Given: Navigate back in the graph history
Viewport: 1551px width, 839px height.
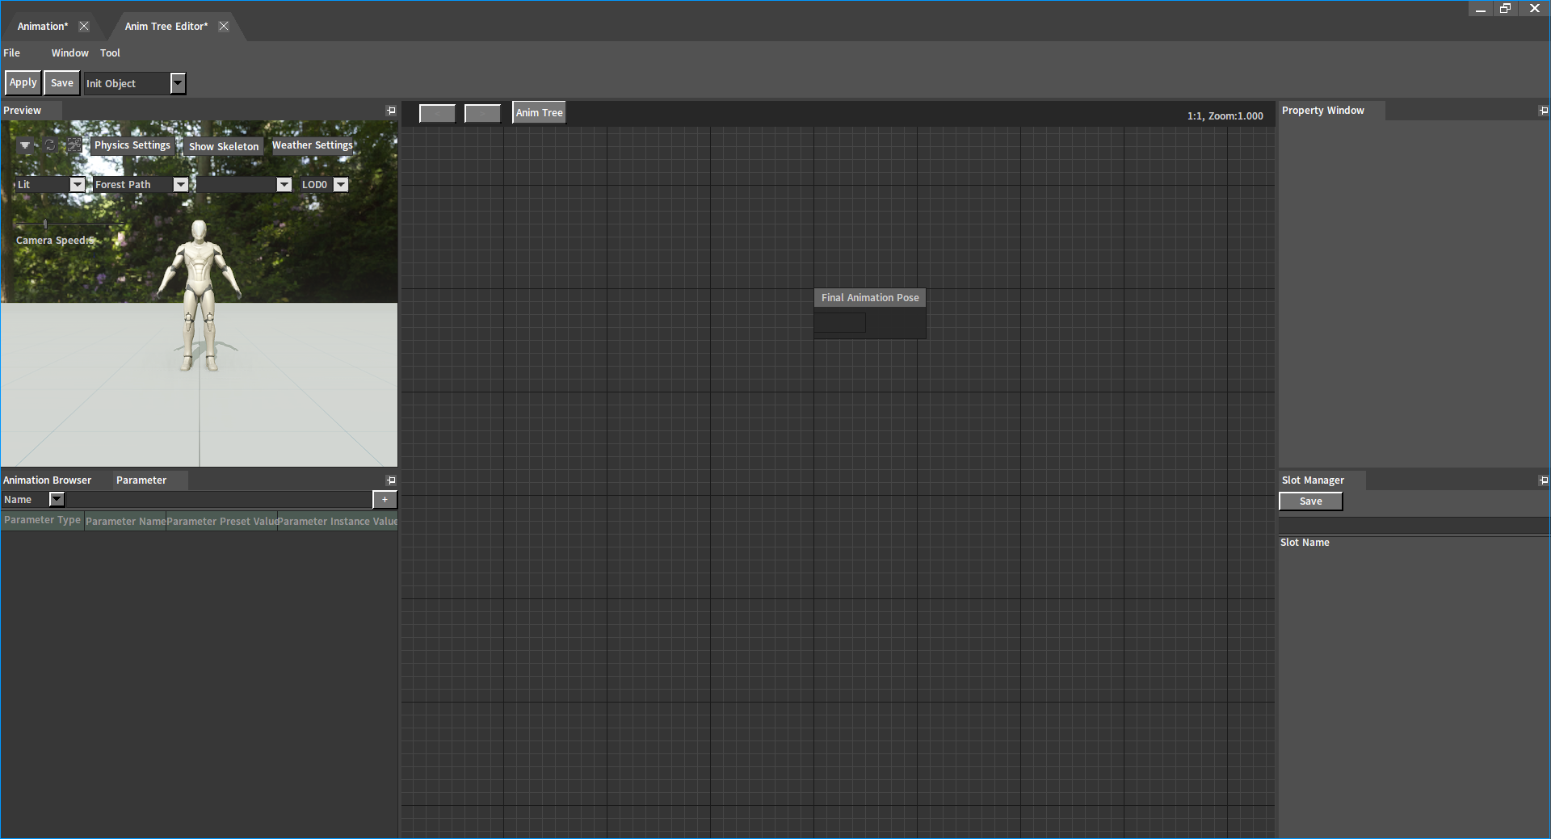Looking at the screenshot, I should 437,113.
